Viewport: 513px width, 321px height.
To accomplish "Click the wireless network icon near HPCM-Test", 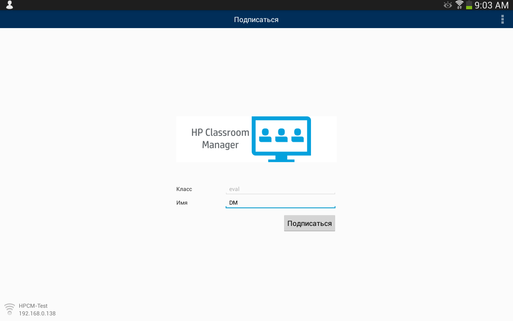I will (x=9, y=309).
